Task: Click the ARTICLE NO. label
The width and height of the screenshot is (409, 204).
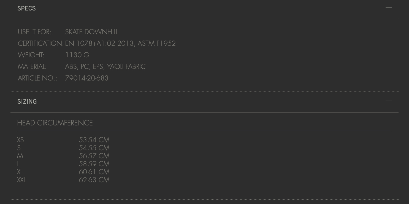Action: coord(37,78)
